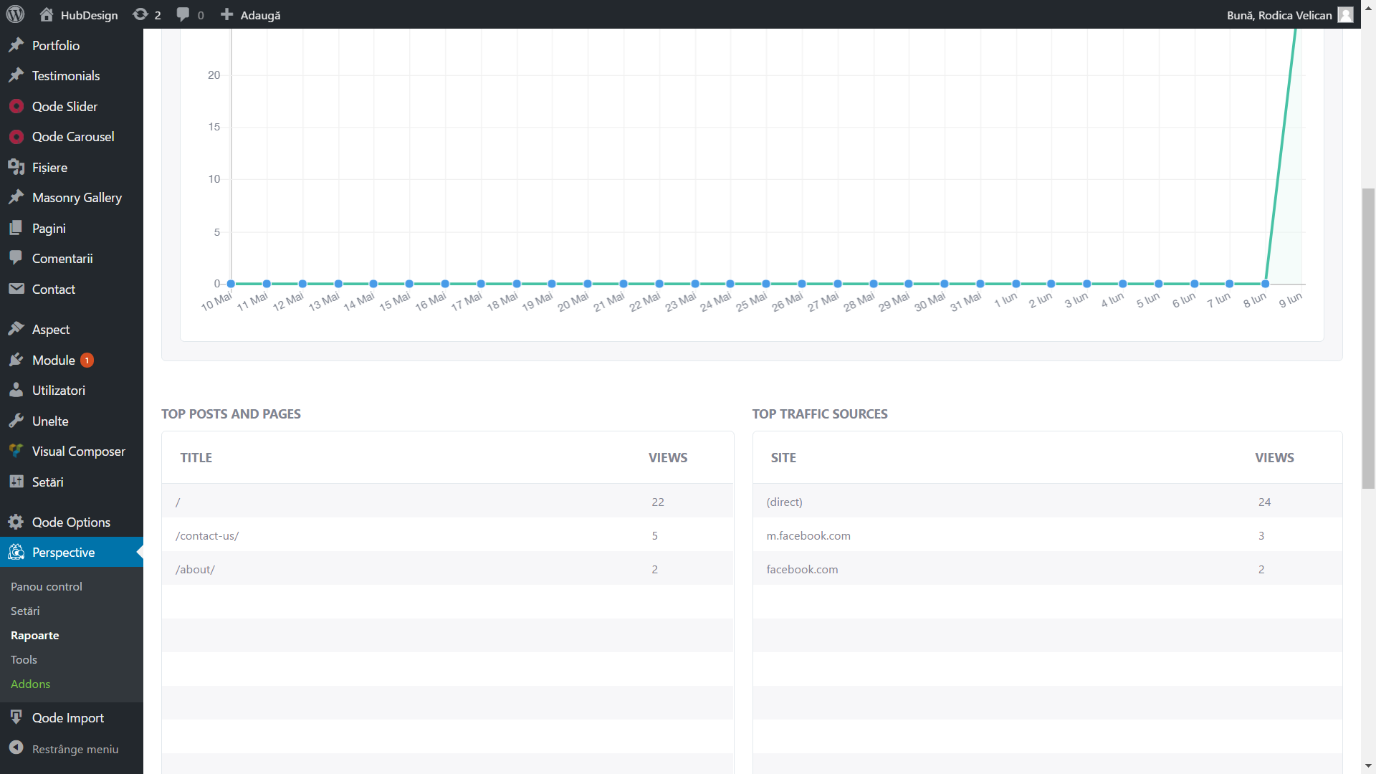The height and width of the screenshot is (774, 1376).
Task: Select Setări under Perspective submenu
Action: pos(25,611)
